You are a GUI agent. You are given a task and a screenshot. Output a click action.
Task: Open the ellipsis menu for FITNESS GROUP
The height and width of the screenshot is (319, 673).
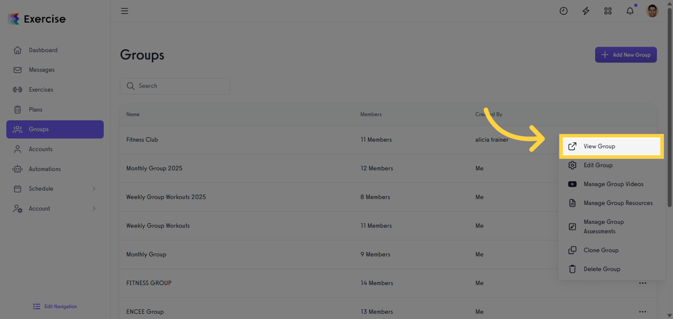click(642, 283)
